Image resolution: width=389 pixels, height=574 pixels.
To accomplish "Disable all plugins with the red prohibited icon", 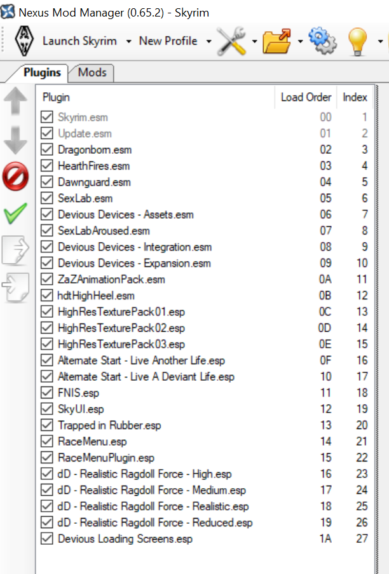I will point(15,177).
